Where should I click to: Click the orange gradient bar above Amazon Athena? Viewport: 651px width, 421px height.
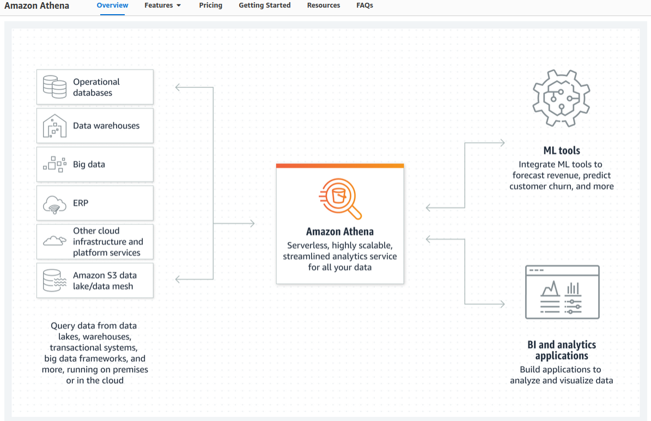tap(339, 165)
